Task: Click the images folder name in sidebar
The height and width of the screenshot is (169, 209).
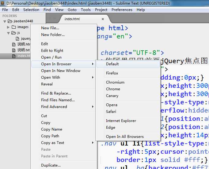Action: click(x=23, y=27)
